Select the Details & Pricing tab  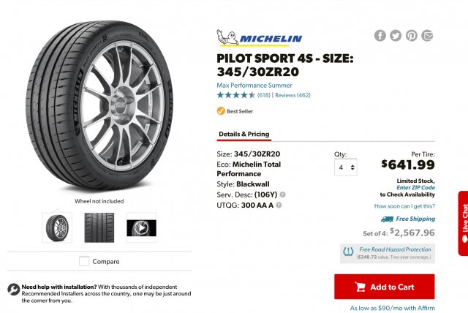point(244,135)
